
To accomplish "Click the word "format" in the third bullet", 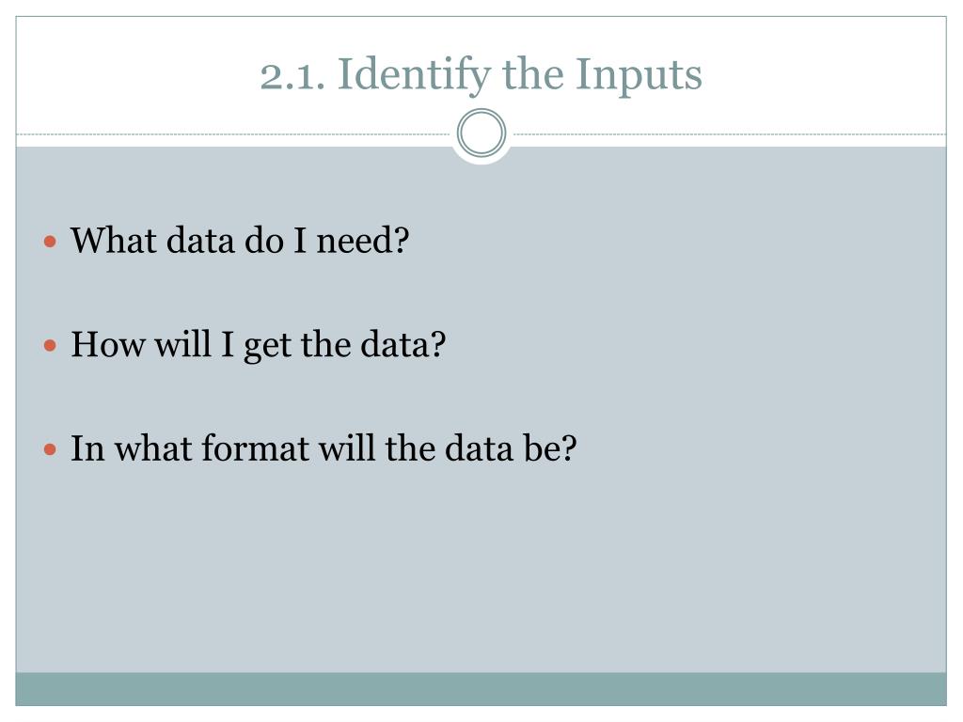I will click(x=255, y=448).
